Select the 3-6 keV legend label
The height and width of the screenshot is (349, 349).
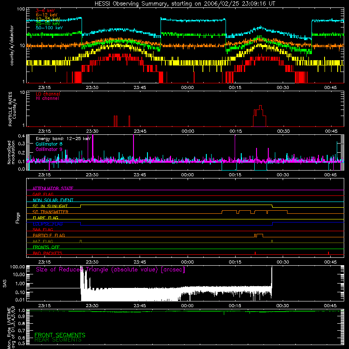(45, 10)
